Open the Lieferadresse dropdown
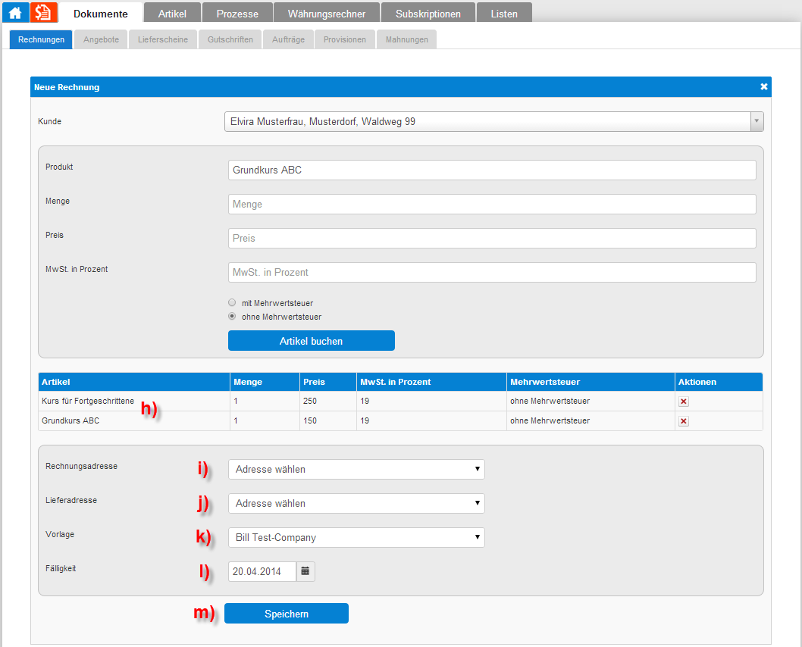Screen dimensions: 802x647 pyautogui.click(x=356, y=503)
